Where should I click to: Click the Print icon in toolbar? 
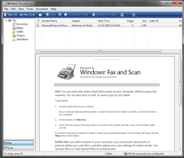tap(122, 15)
